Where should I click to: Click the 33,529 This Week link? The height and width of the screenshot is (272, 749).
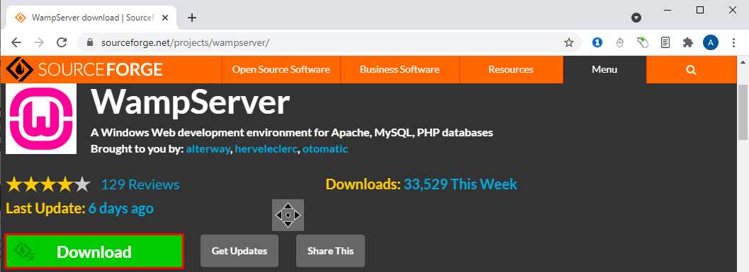pyautogui.click(x=461, y=184)
